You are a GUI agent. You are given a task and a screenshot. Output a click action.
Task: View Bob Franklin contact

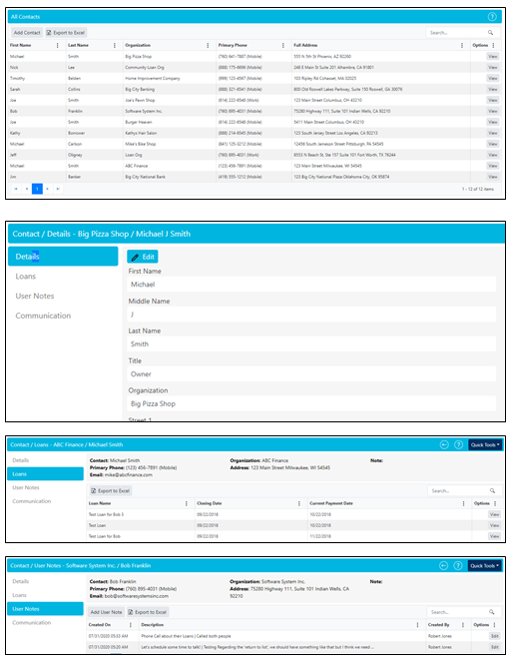point(492,111)
